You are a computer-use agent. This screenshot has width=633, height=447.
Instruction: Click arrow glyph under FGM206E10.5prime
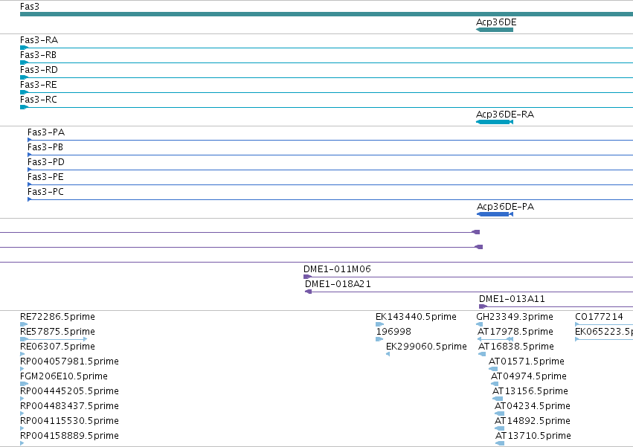[x=25, y=384]
